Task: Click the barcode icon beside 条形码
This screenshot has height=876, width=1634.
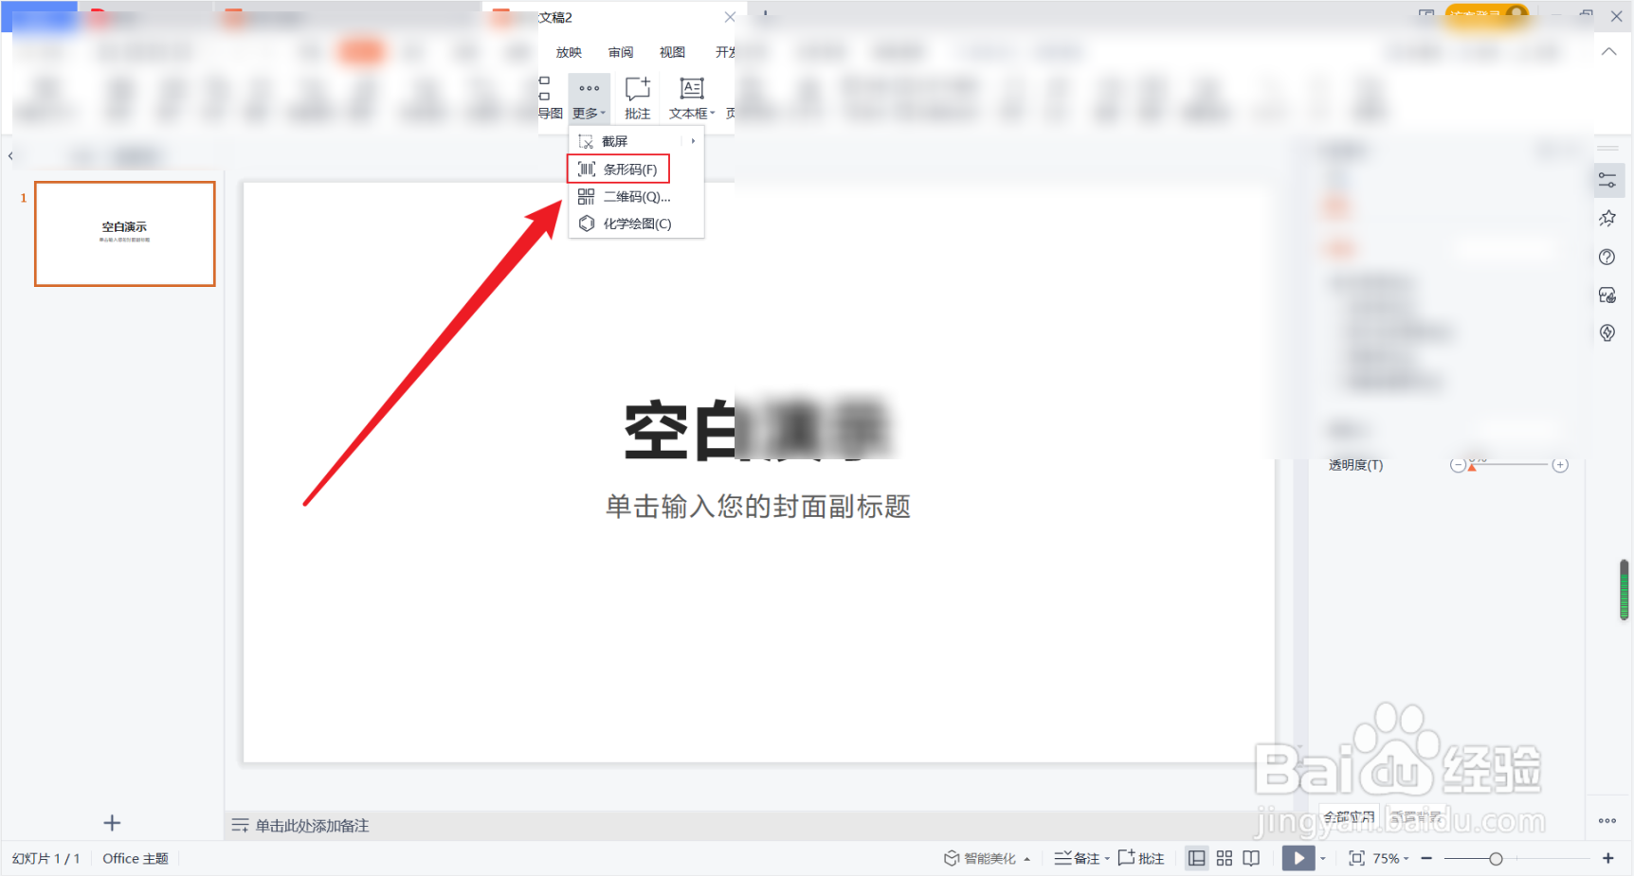Action: click(587, 170)
